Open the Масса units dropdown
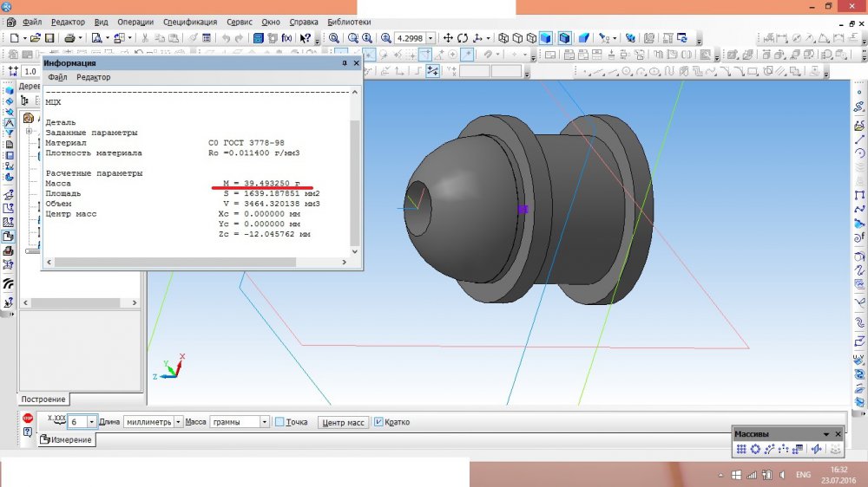868x487 pixels. (264, 422)
